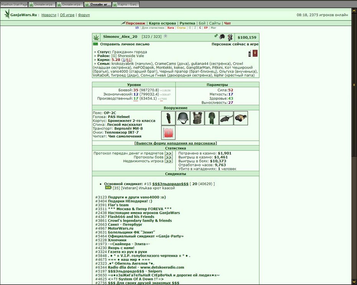Click the production level 17 value

(136, 98)
